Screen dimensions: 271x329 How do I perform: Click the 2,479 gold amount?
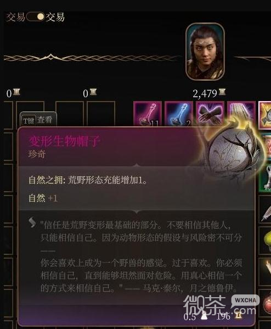[205, 93]
